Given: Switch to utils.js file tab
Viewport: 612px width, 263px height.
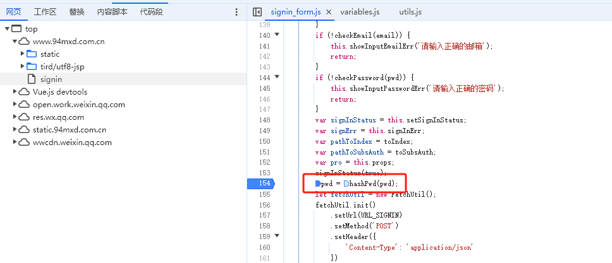Looking at the screenshot, I should pos(410,12).
